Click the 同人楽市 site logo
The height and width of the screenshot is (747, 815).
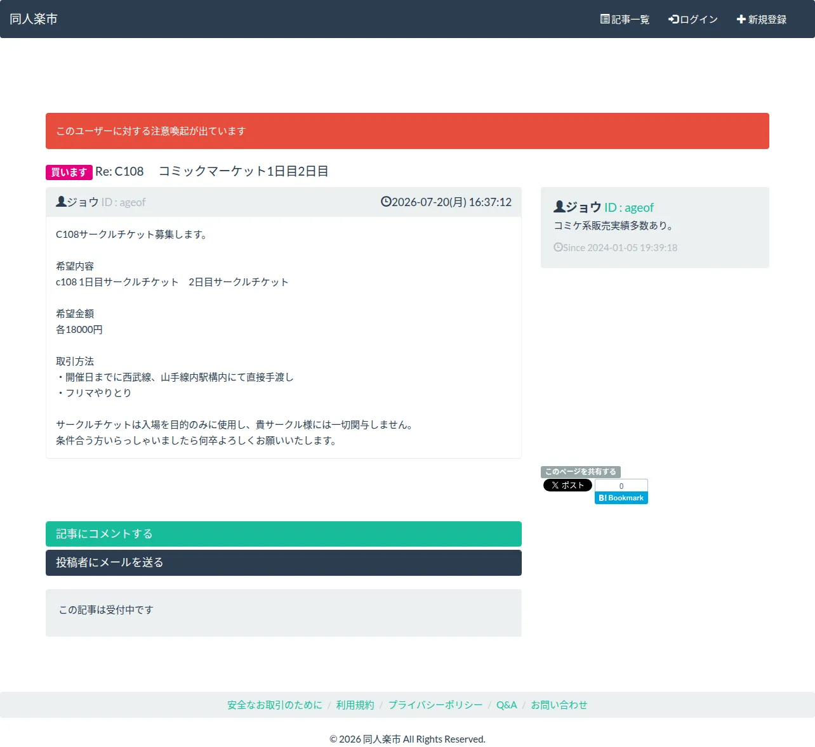click(x=34, y=19)
